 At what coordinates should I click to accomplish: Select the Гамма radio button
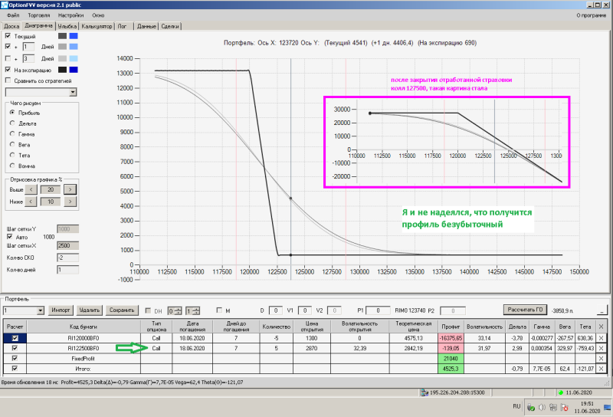tap(12, 133)
